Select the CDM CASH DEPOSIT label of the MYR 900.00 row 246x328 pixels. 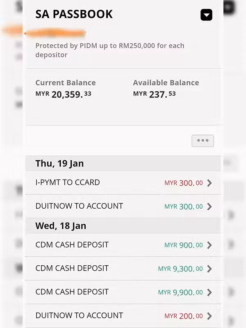click(x=72, y=245)
